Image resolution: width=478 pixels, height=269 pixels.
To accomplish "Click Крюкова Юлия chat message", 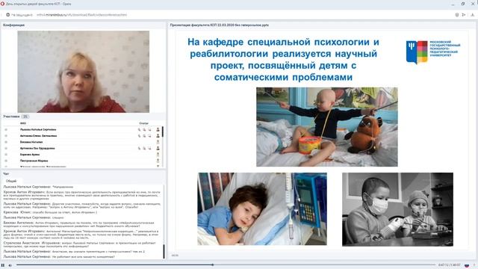I will [x=50, y=212].
